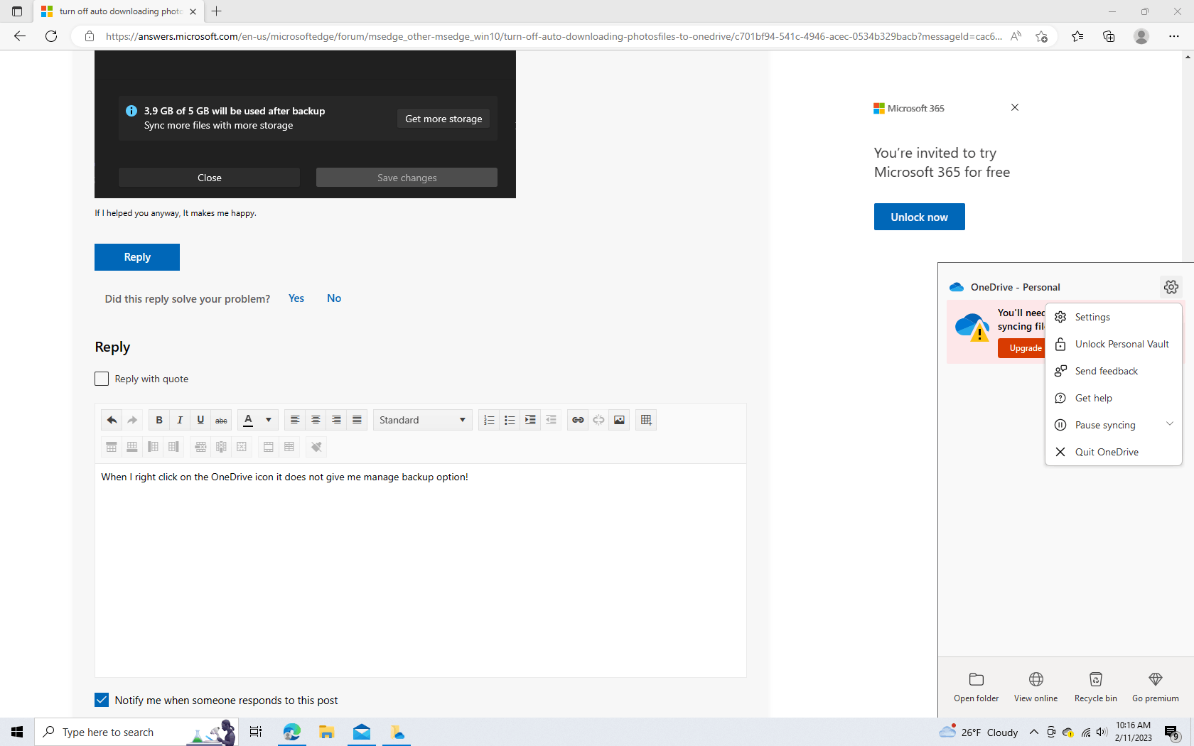Open the Standard paragraph style dropdown
Image resolution: width=1194 pixels, height=746 pixels.
[422, 420]
